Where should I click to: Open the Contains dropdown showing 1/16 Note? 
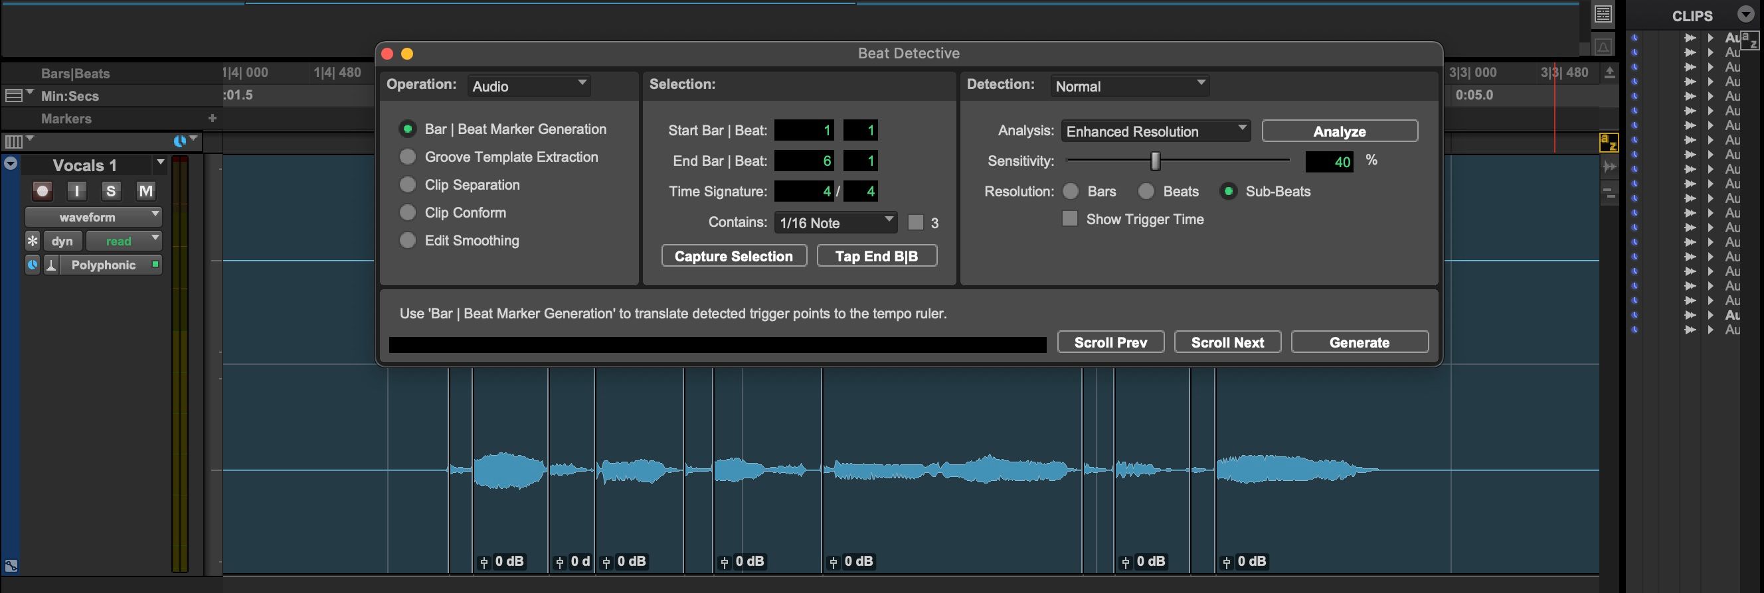coord(836,222)
